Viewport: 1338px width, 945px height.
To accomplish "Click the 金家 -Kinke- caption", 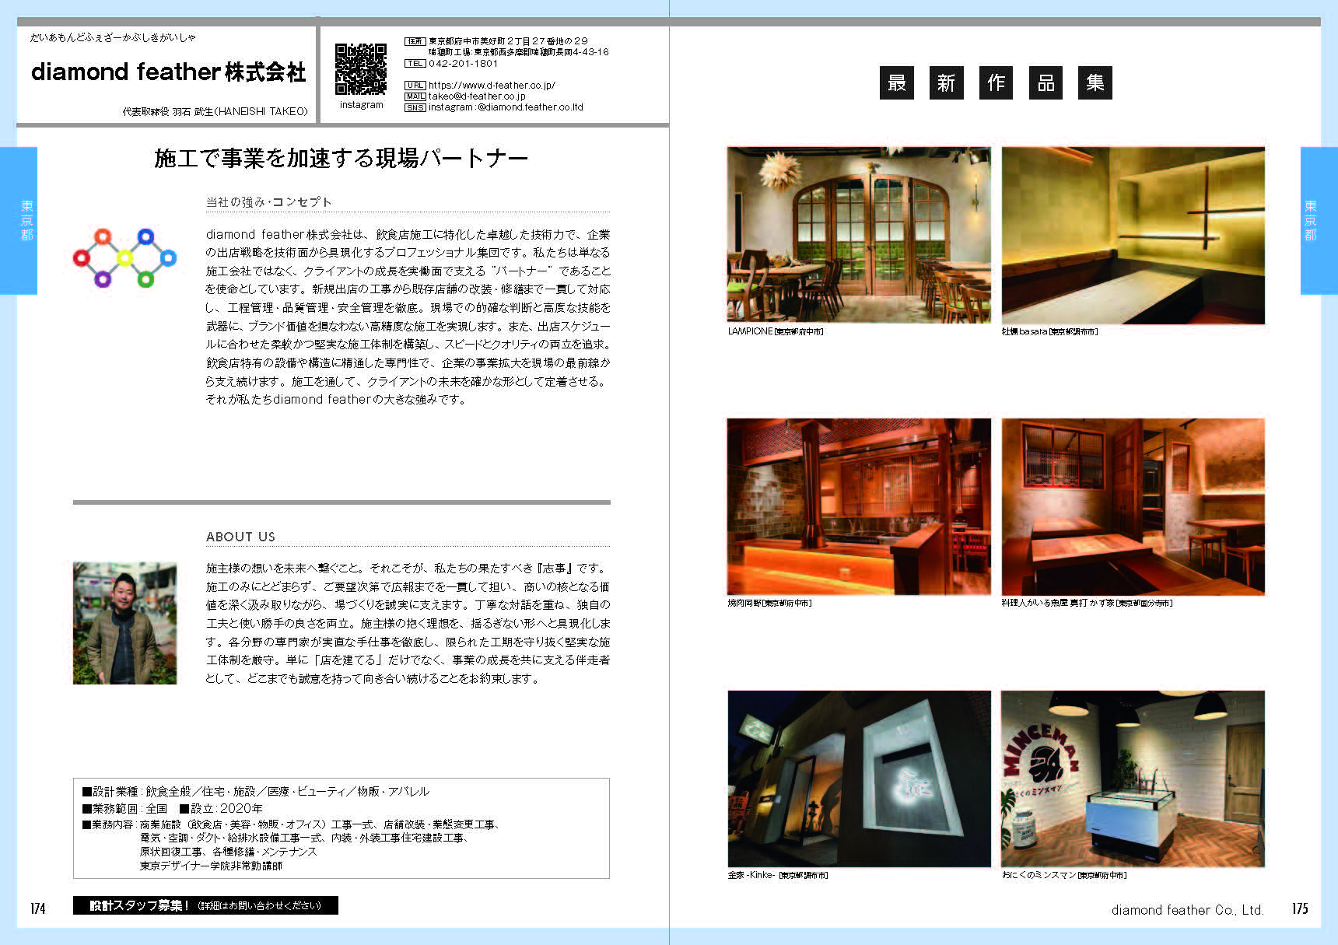I will (777, 875).
